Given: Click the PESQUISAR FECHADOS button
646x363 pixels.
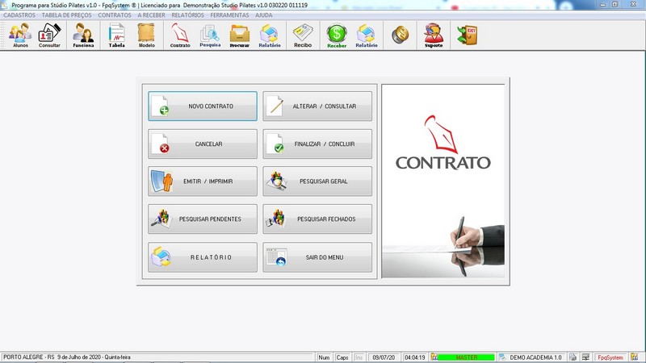Looking at the screenshot, I should (317, 219).
